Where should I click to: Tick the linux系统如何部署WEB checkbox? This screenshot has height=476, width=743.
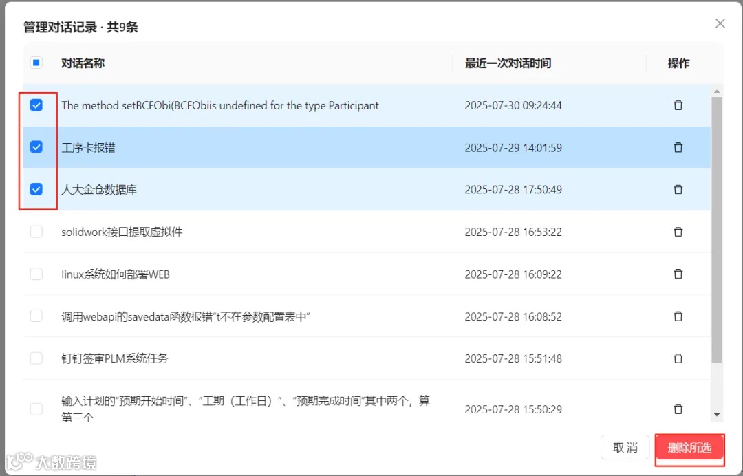[36, 274]
